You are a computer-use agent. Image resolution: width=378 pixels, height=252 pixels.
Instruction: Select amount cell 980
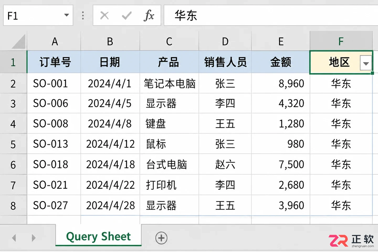coord(281,144)
